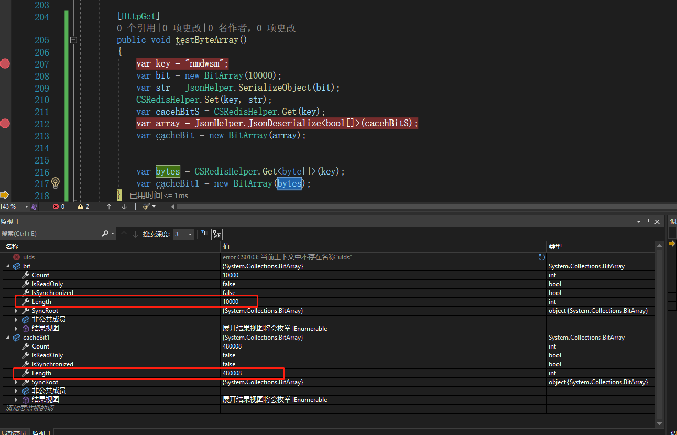The width and height of the screenshot is (677, 435).
Task: Click the highlighted bytes variable on line 216
Action: [x=168, y=171]
